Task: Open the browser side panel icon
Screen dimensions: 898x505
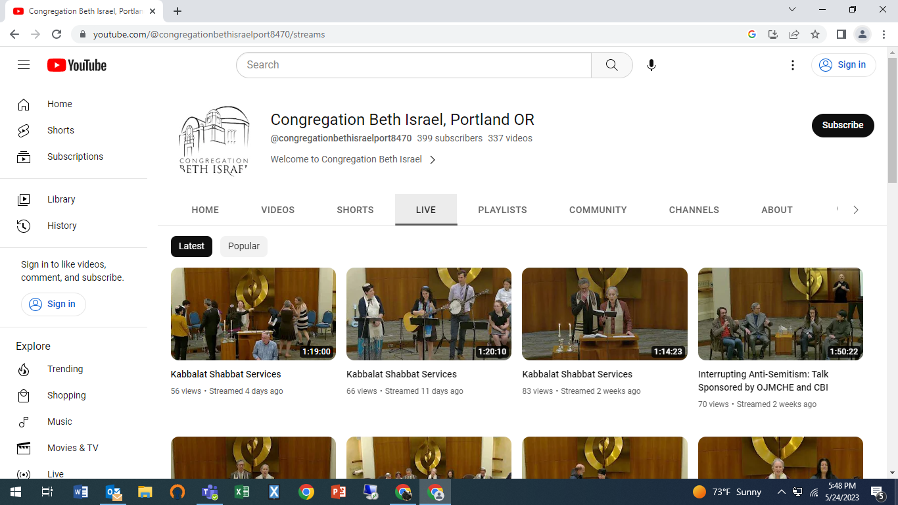Action: click(x=841, y=34)
